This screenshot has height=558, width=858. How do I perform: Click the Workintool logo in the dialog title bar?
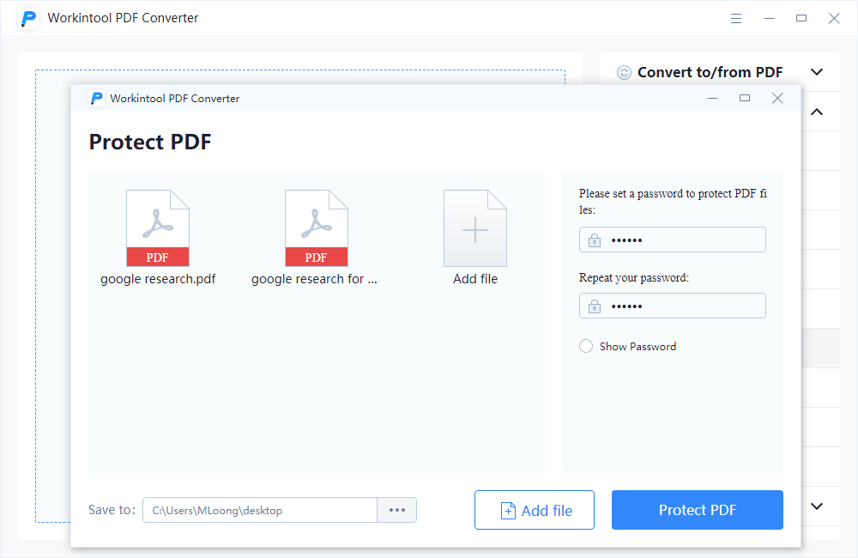97,98
